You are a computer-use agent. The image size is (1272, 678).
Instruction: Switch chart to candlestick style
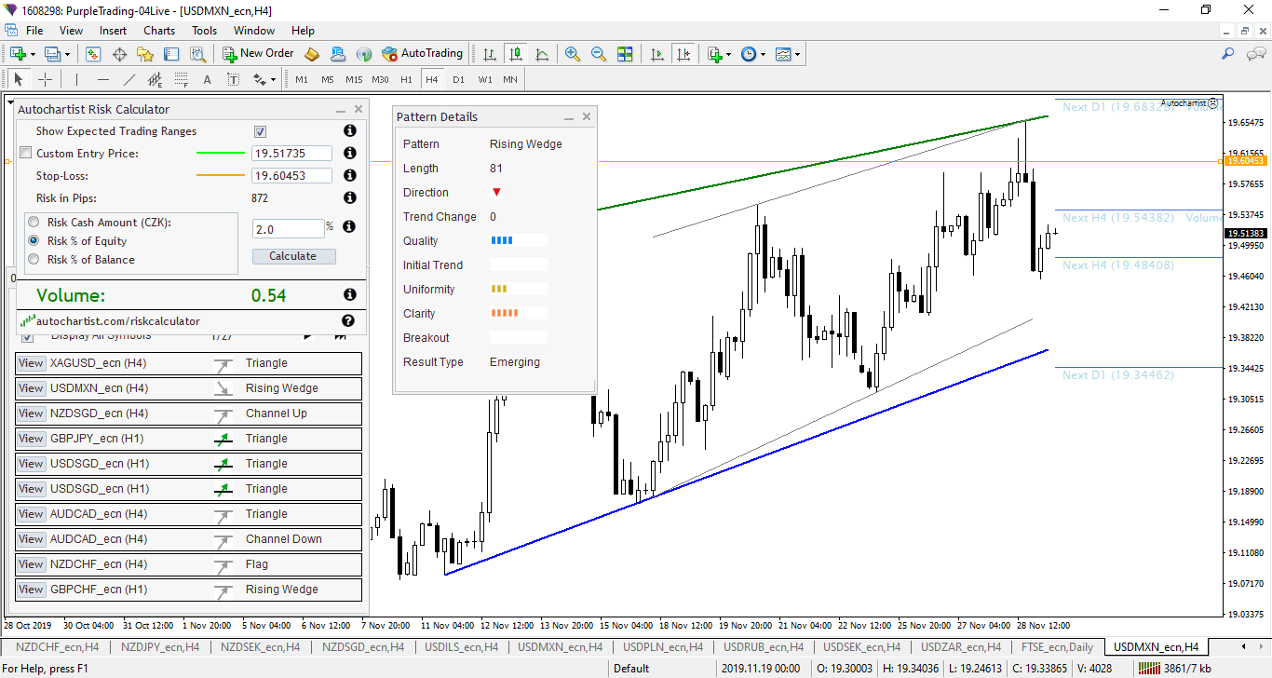(x=516, y=54)
